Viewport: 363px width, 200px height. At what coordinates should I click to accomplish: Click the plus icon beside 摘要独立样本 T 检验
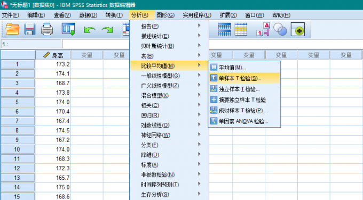pyautogui.click(x=214, y=99)
